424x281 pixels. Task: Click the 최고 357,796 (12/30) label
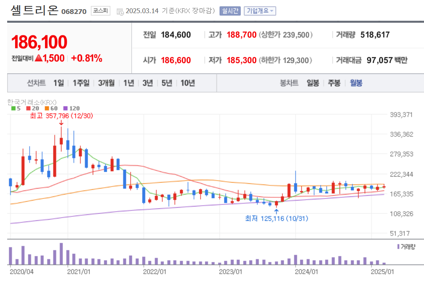(61, 116)
